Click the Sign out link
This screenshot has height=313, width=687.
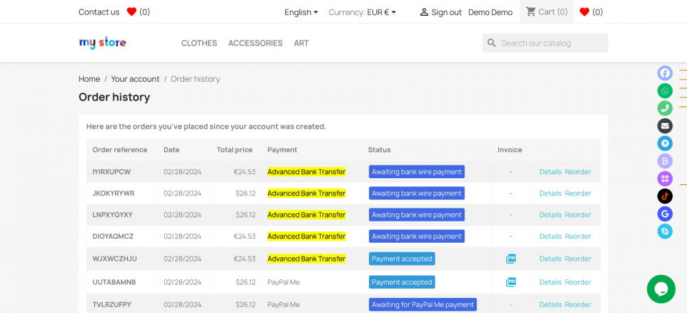coord(440,12)
